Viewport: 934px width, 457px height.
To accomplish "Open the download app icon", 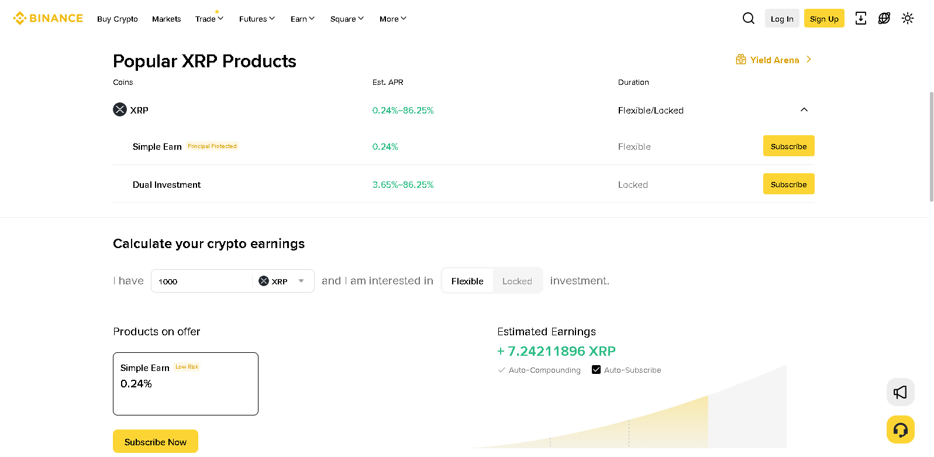I will [x=860, y=18].
